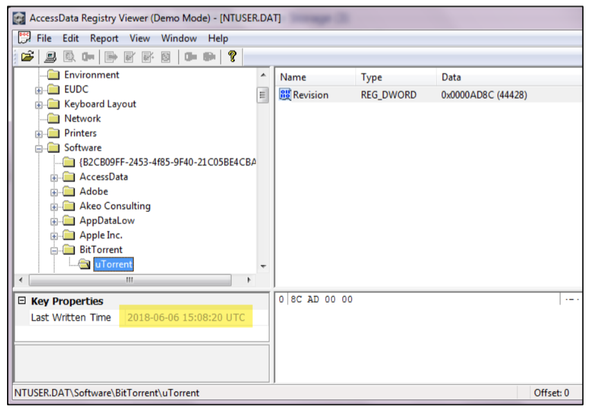Click the find document icon with magnifier
The width and height of the screenshot is (592, 416).
(x=69, y=57)
